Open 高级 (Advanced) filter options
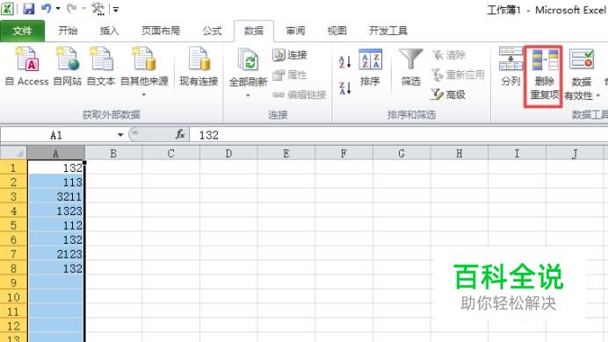Screen dimensions: 608x342 (448, 95)
